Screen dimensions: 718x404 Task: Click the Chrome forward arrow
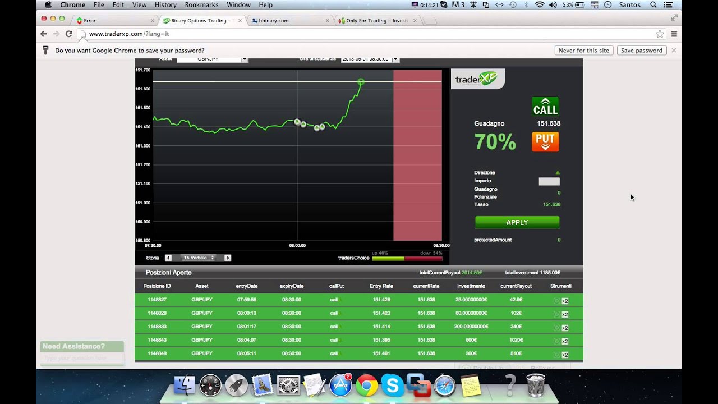[56, 34]
